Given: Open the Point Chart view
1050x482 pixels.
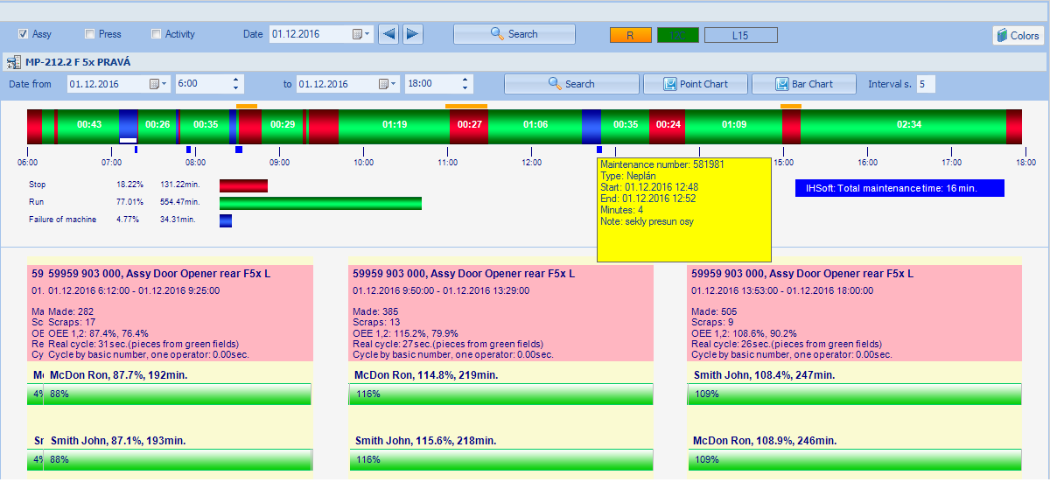Looking at the screenshot, I should (695, 84).
